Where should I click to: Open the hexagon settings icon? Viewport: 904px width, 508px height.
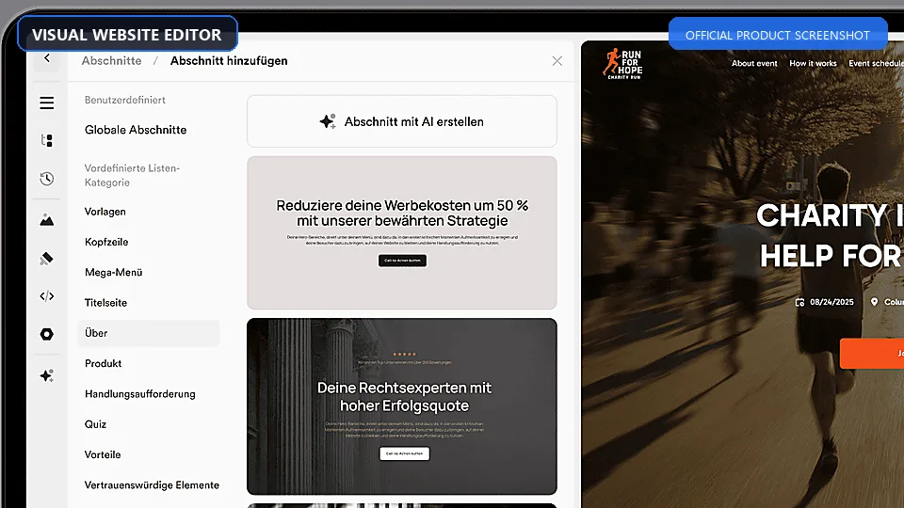click(47, 334)
